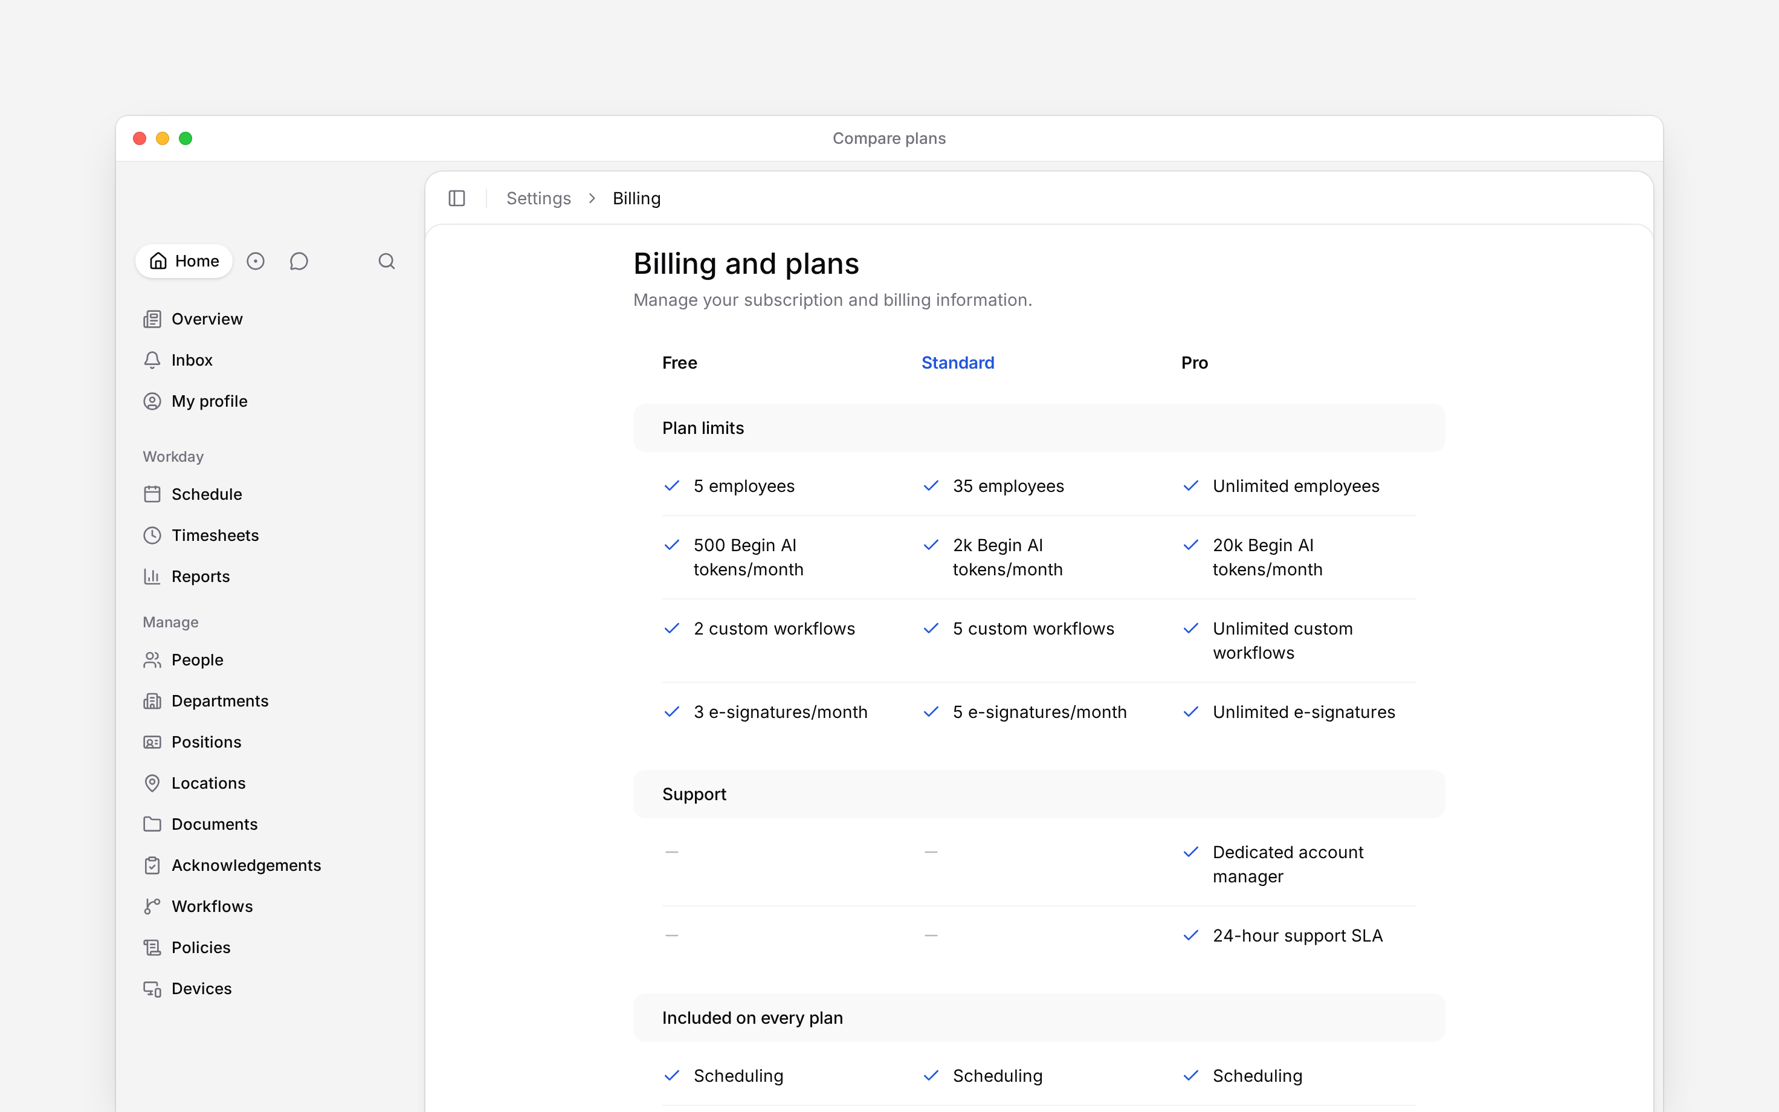Click 'Unlimited e-signatures' text

coord(1303,712)
